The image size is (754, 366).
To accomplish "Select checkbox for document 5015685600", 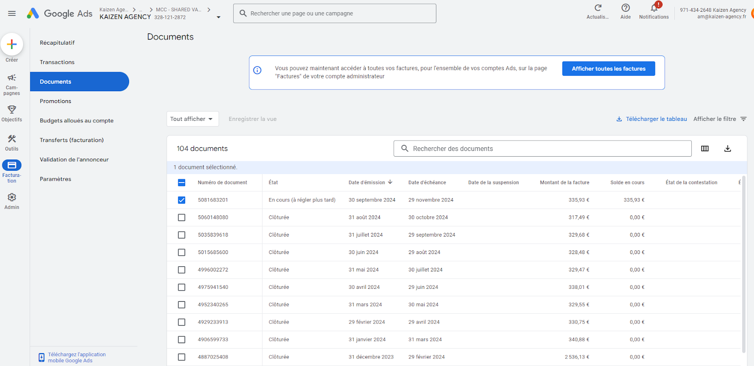I will 181,252.
